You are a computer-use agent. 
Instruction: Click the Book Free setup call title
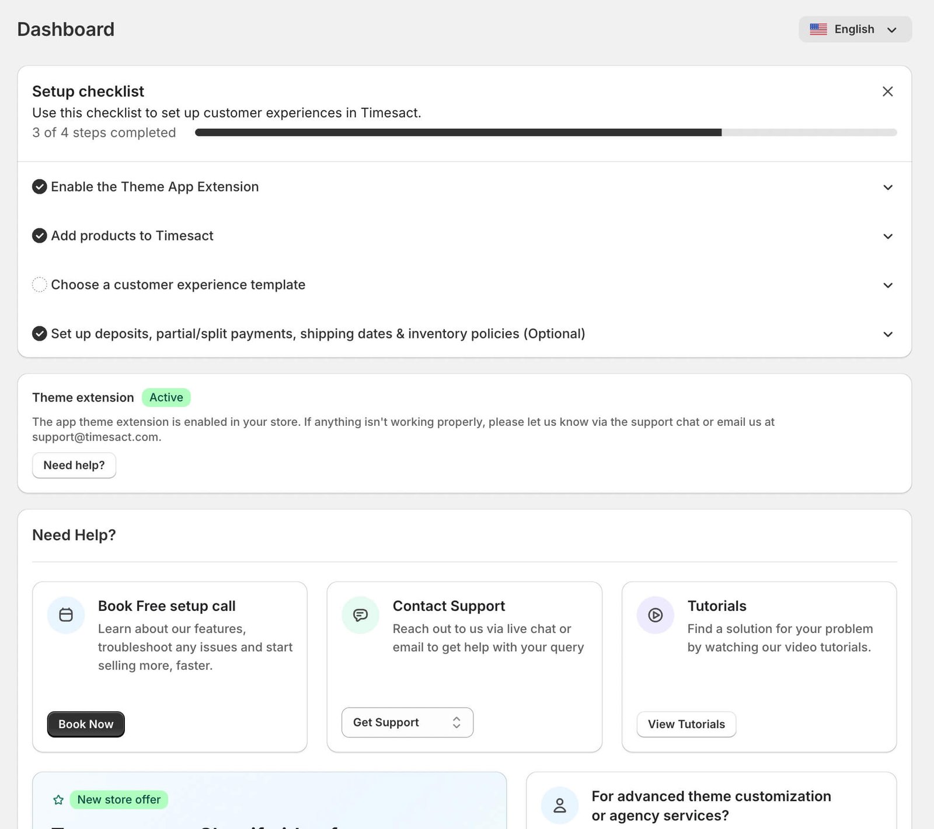pyautogui.click(x=167, y=606)
